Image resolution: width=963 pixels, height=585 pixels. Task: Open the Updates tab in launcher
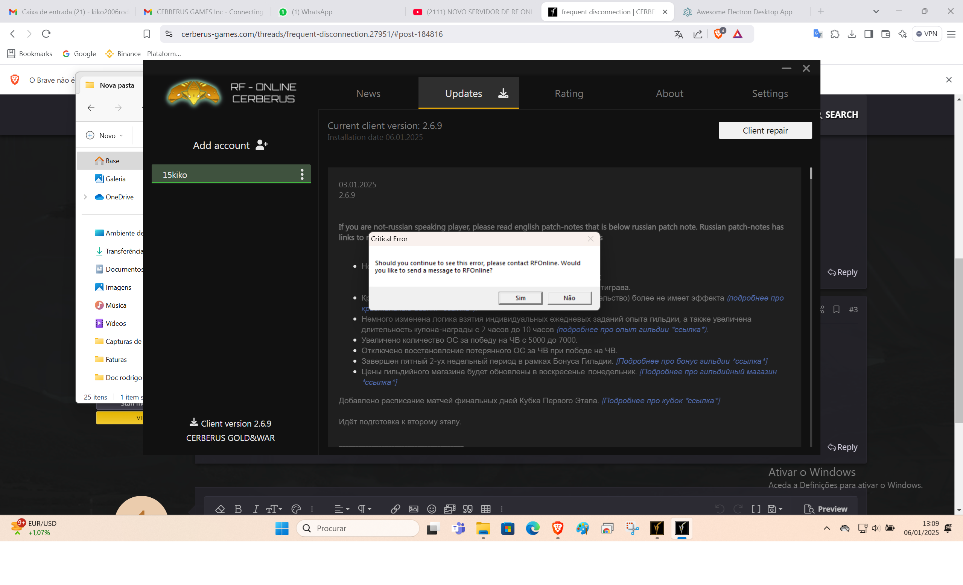click(x=468, y=93)
